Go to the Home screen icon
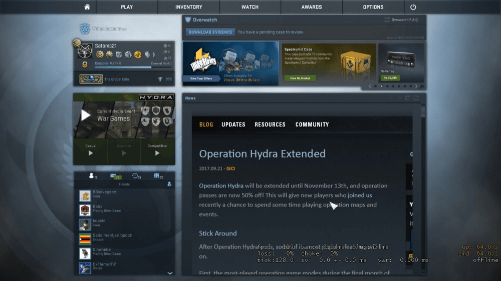Viewport: 501px width, 281px height. click(x=87, y=6)
